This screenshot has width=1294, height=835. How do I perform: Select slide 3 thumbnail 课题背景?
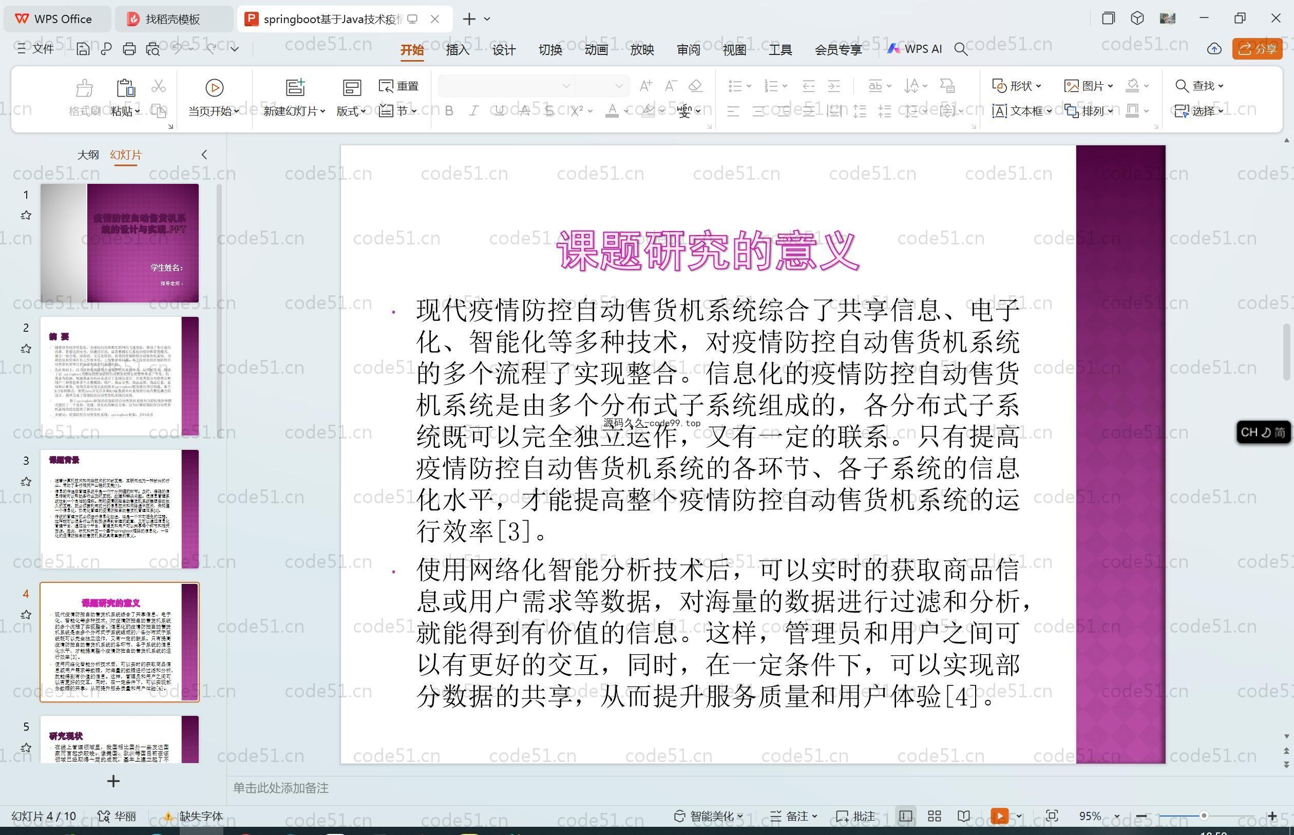pyautogui.click(x=119, y=508)
